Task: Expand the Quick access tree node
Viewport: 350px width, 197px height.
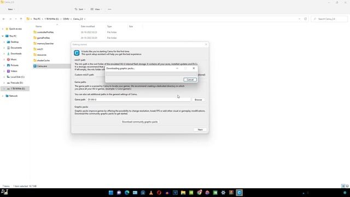Action: click(x=3, y=29)
